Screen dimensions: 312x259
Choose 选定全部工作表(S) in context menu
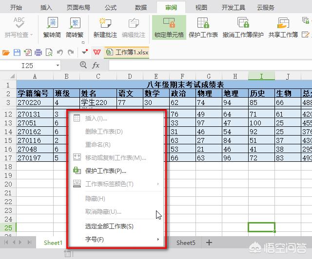click(117, 226)
